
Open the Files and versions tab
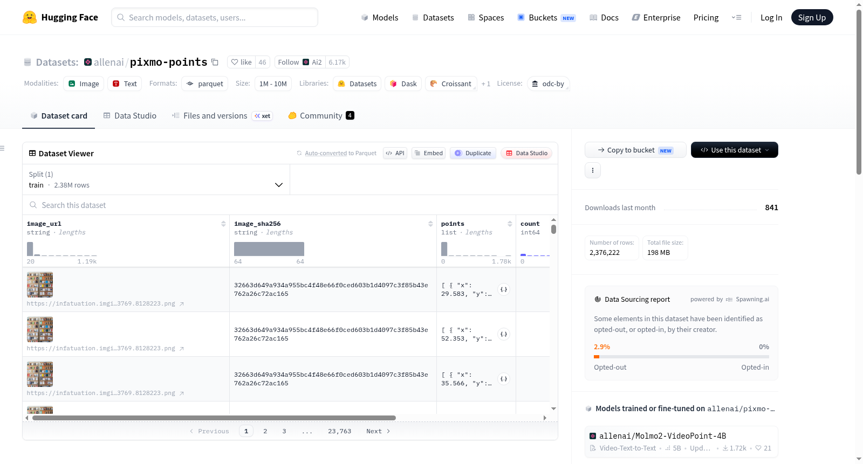click(222, 116)
